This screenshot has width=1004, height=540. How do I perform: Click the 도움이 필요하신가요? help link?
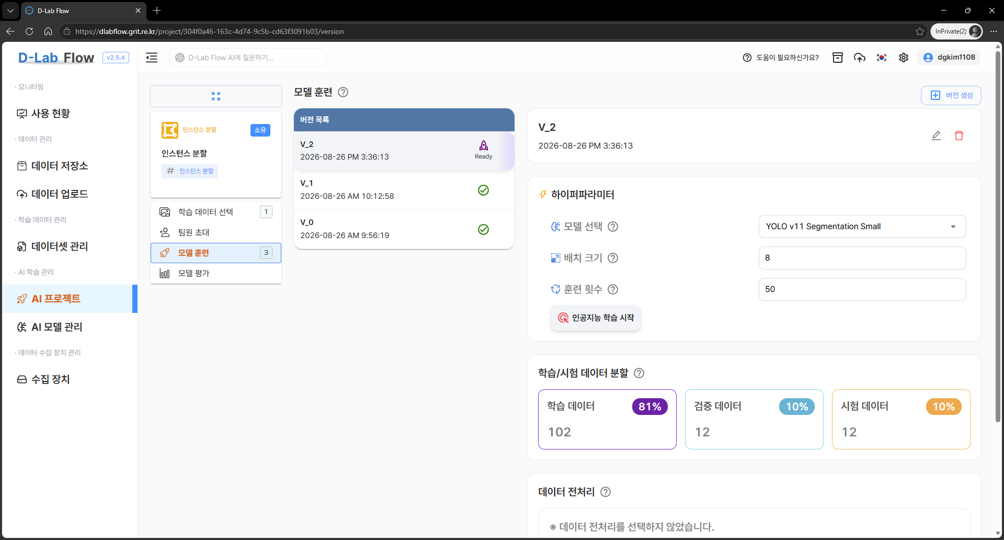click(x=787, y=58)
